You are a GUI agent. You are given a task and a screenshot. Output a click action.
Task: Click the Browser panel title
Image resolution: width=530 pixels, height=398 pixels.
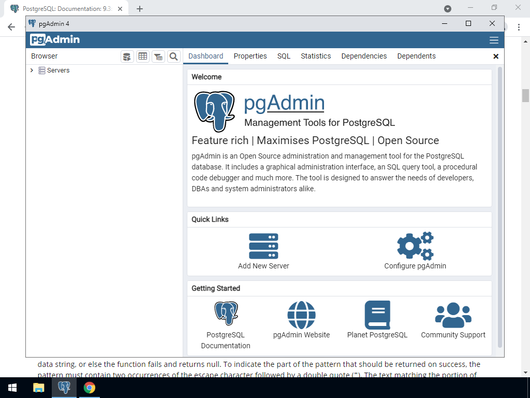pyautogui.click(x=45, y=56)
